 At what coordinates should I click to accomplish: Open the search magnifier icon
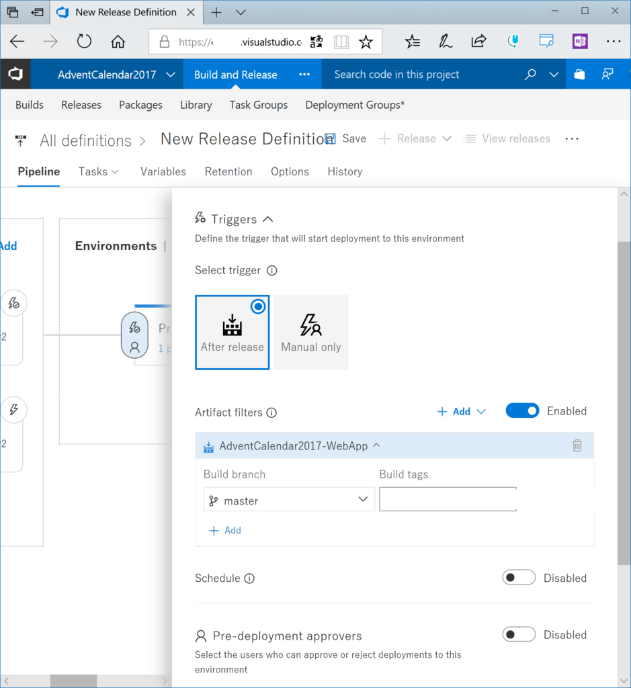click(x=530, y=75)
